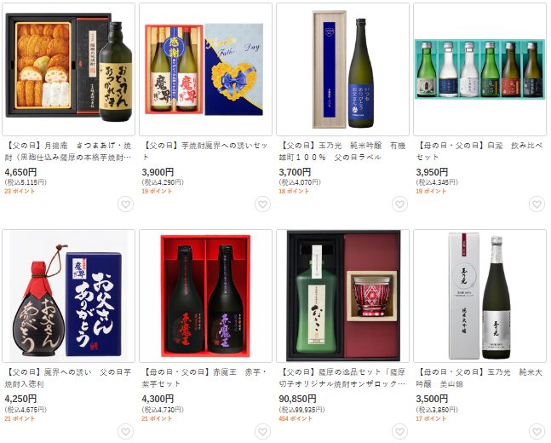Open お父さんありがとう 徳利 bottle image
This screenshot has height=443, width=551.
68,296
